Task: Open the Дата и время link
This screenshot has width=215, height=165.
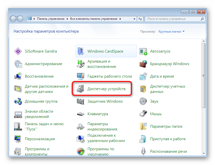Action: tap(162, 76)
